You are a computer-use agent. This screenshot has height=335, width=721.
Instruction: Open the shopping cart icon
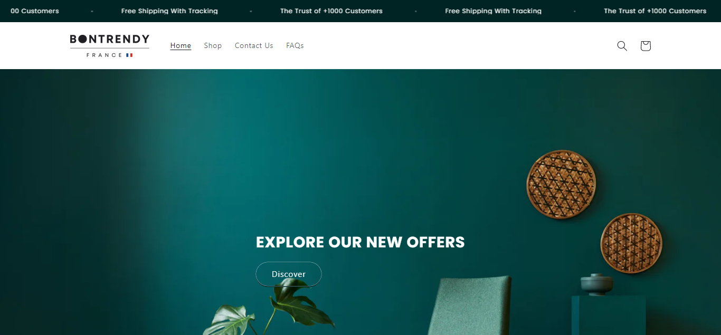click(645, 46)
